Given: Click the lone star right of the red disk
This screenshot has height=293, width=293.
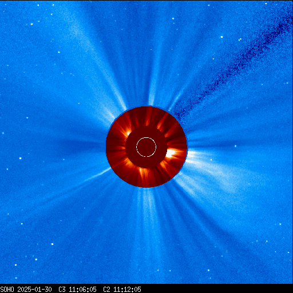Looking at the screenshot, I should pos(235,146).
